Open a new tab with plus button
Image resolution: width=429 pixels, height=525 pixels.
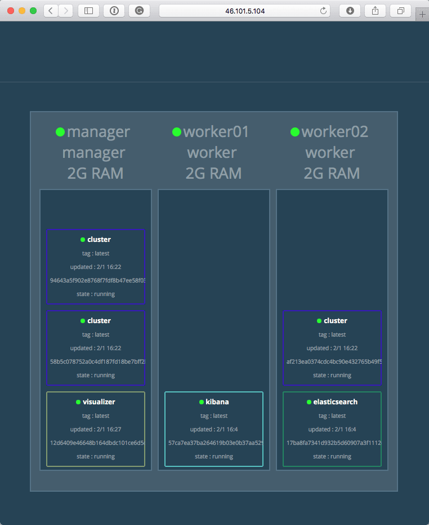tap(422, 15)
